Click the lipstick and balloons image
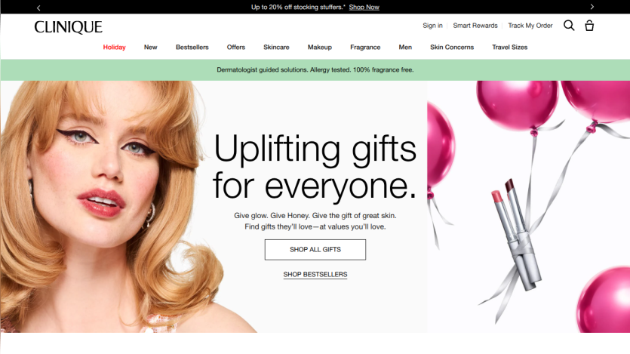 528,207
